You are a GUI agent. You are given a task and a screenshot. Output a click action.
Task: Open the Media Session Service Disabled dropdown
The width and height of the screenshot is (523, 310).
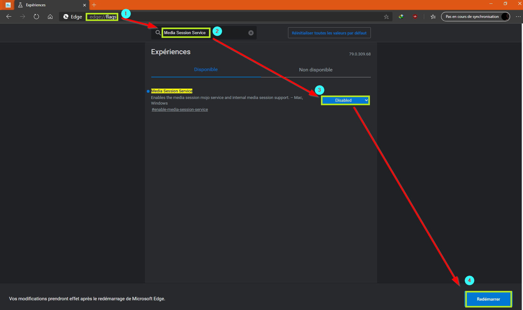coord(345,100)
